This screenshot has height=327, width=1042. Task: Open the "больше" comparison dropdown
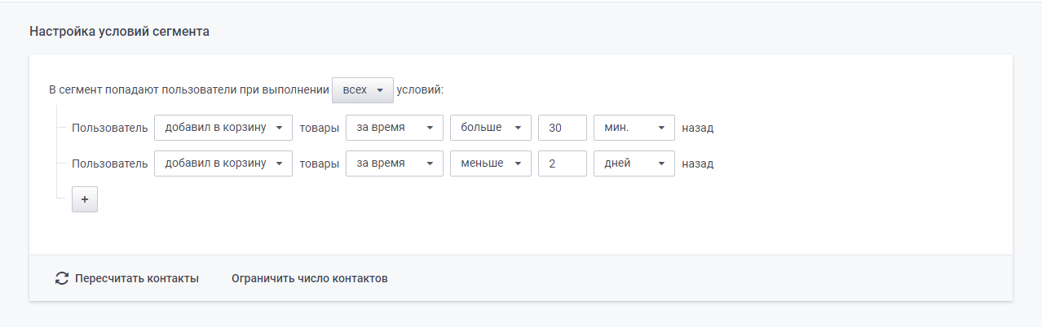491,128
